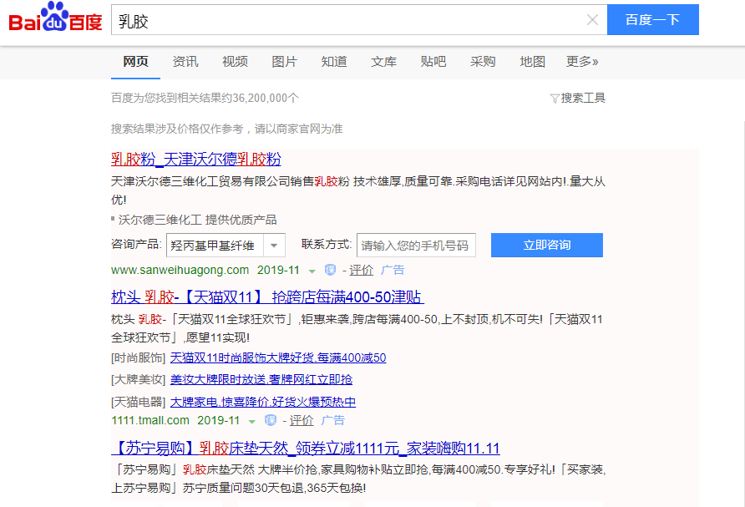This screenshot has height=507, width=745.
Task: Open the 苏宁易购 乳胶床垫 result title
Action: point(306,448)
